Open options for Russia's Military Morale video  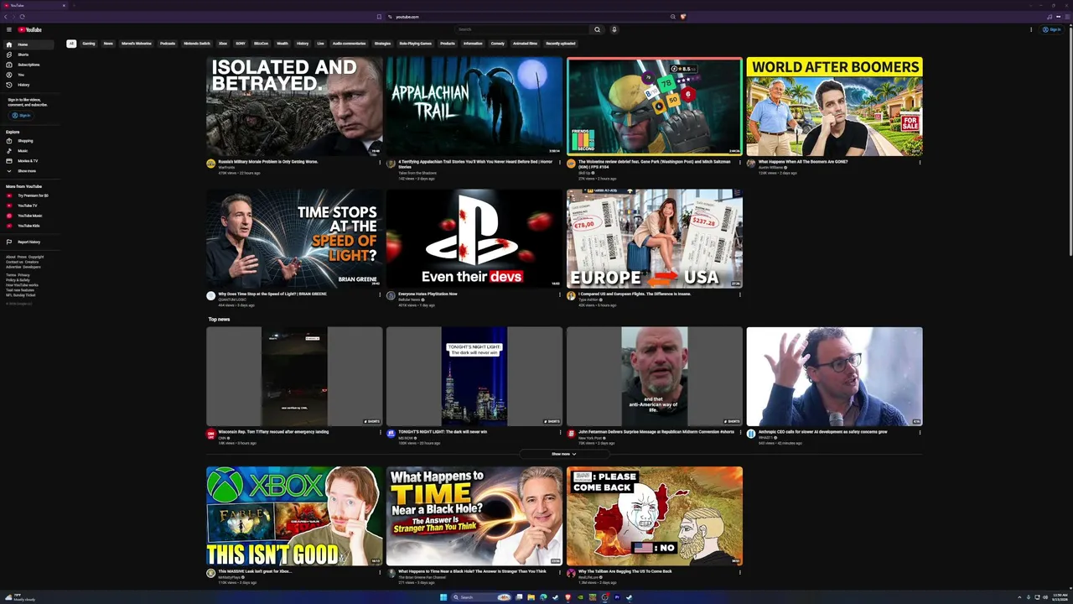click(380, 163)
